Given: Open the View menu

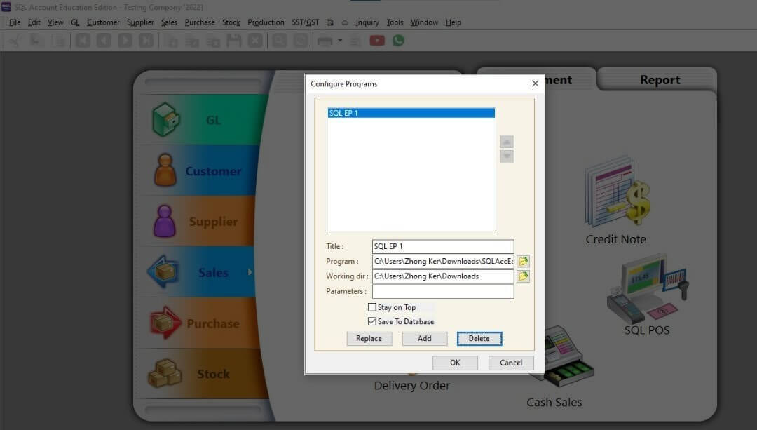Looking at the screenshot, I should [55, 22].
